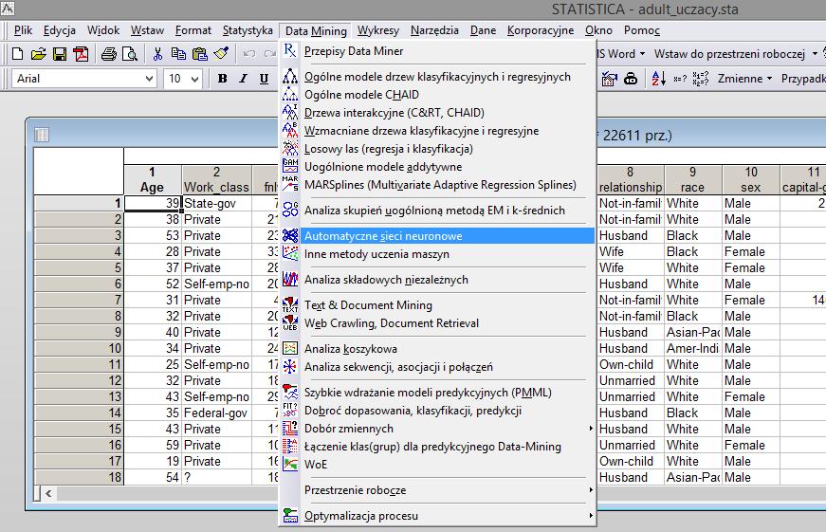Click the spreadsheet corner grid icon

(42, 135)
